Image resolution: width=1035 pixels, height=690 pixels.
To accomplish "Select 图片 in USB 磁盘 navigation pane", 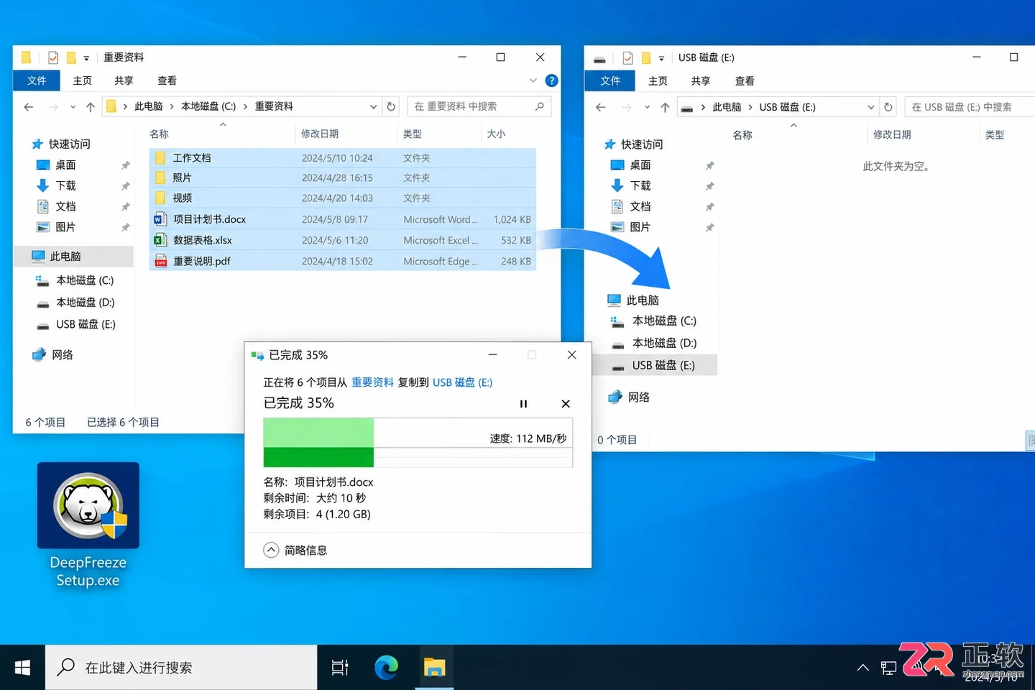I will pos(640,227).
